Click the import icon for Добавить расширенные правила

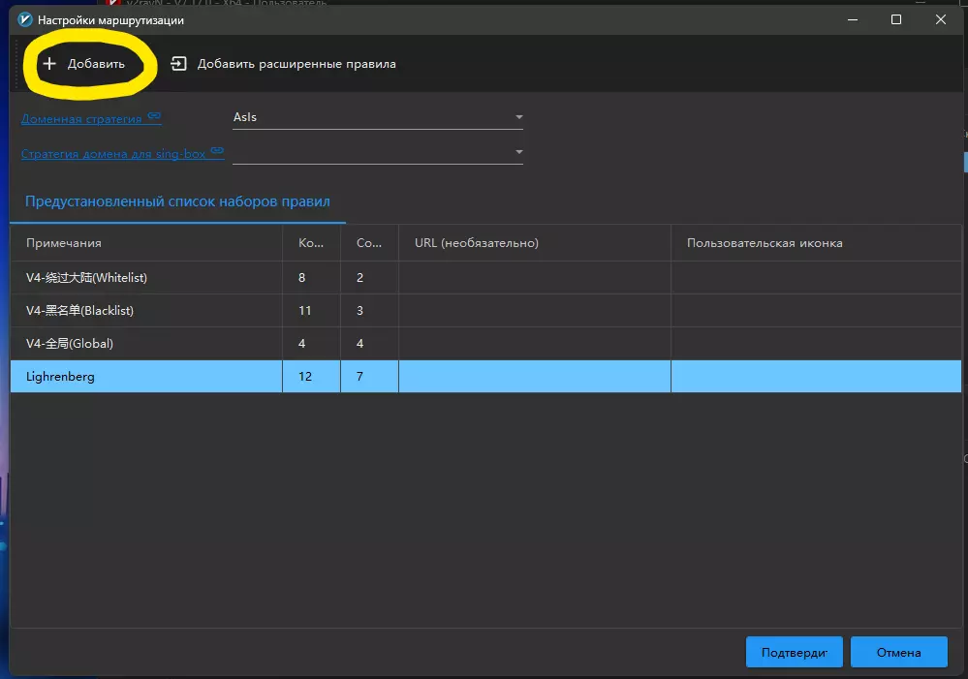[178, 64]
